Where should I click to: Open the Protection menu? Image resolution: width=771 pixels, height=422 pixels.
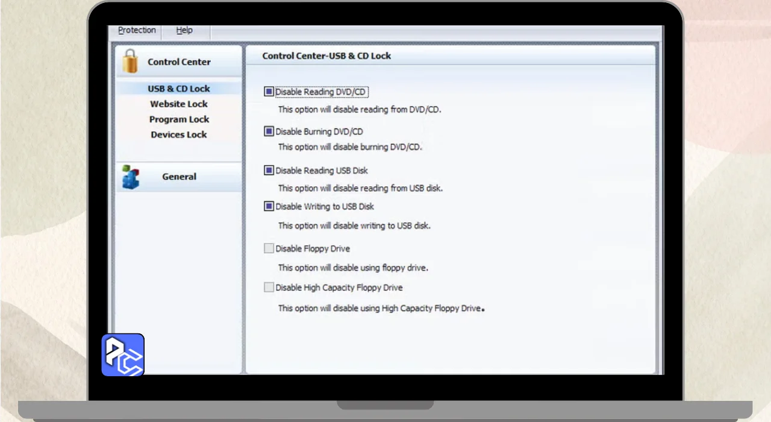click(x=137, y=30)
